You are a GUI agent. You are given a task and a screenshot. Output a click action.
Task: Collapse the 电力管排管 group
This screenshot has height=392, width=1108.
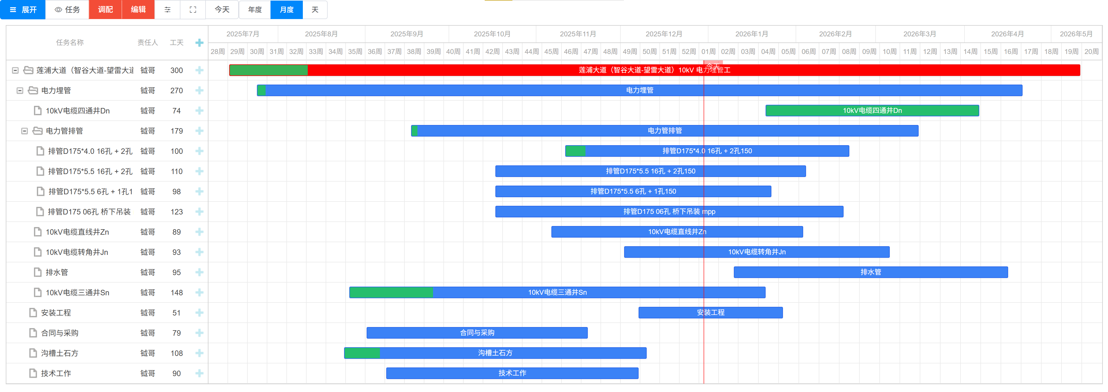click(25, 131)
